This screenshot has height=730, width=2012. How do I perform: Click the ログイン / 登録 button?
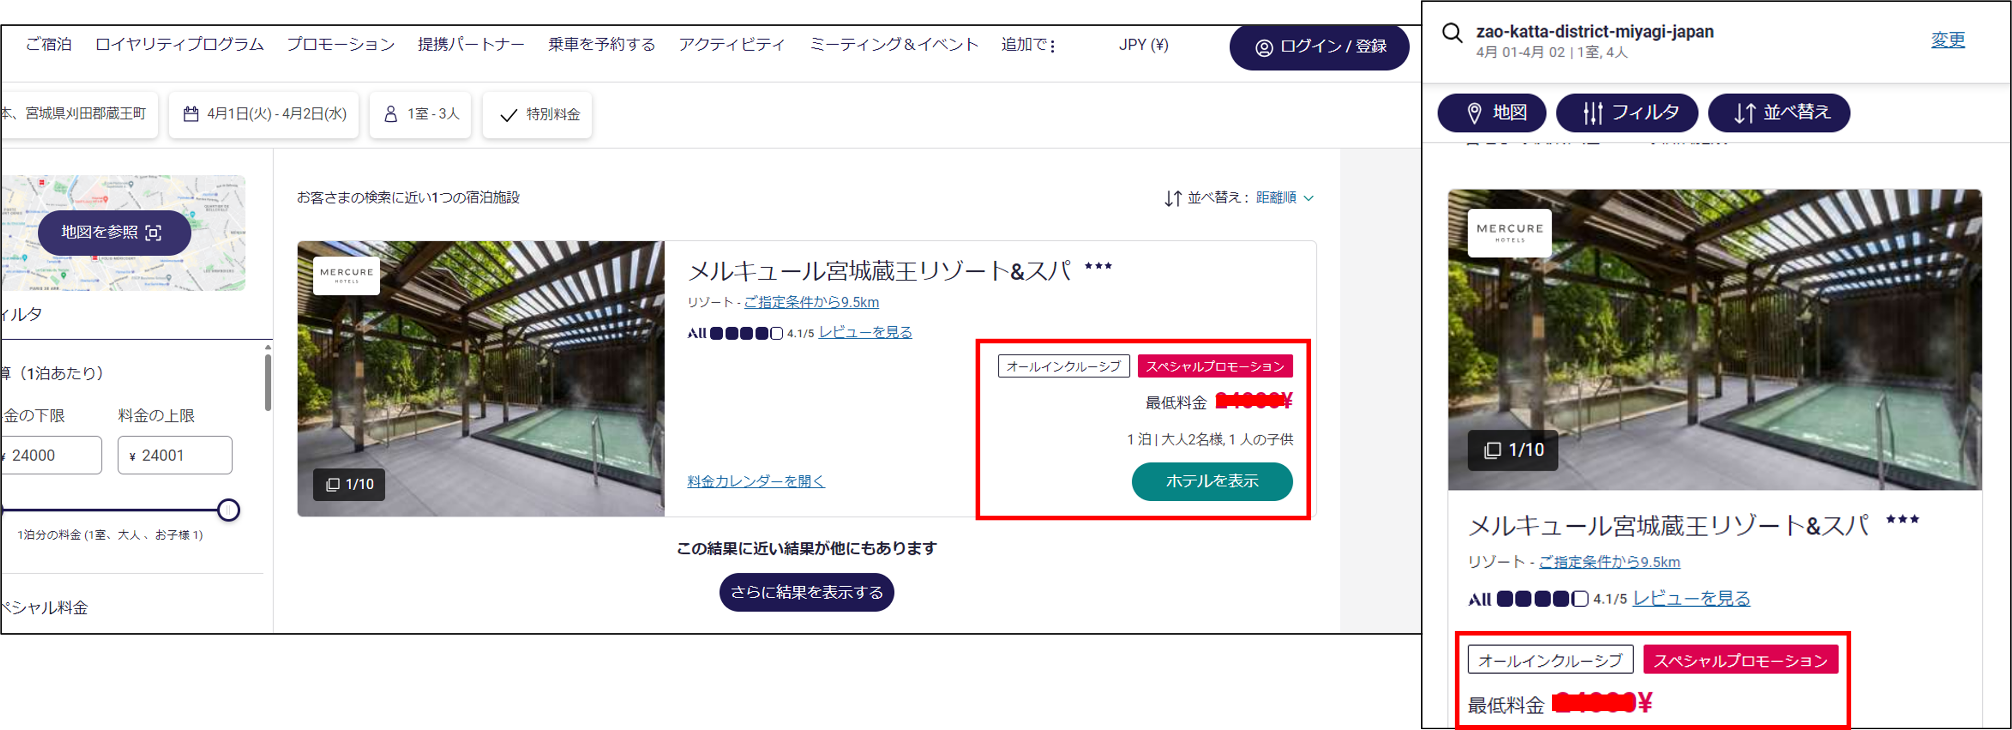click(1319, 47)
